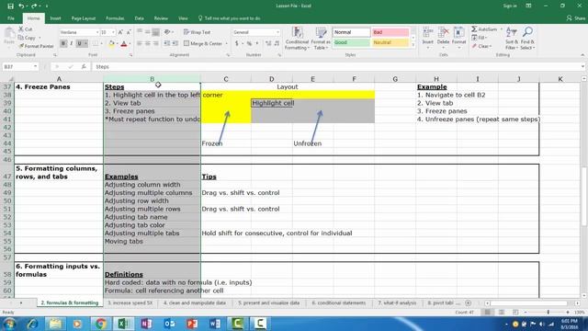The height and width of the screenshot is (331, 588).
Task: Toggle Underline formatting
Action: [79, 43]
